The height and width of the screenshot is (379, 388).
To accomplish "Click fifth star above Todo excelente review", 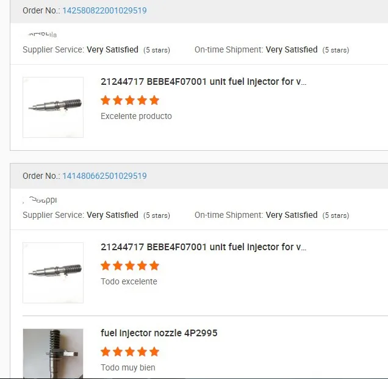I will pos(154,265).
